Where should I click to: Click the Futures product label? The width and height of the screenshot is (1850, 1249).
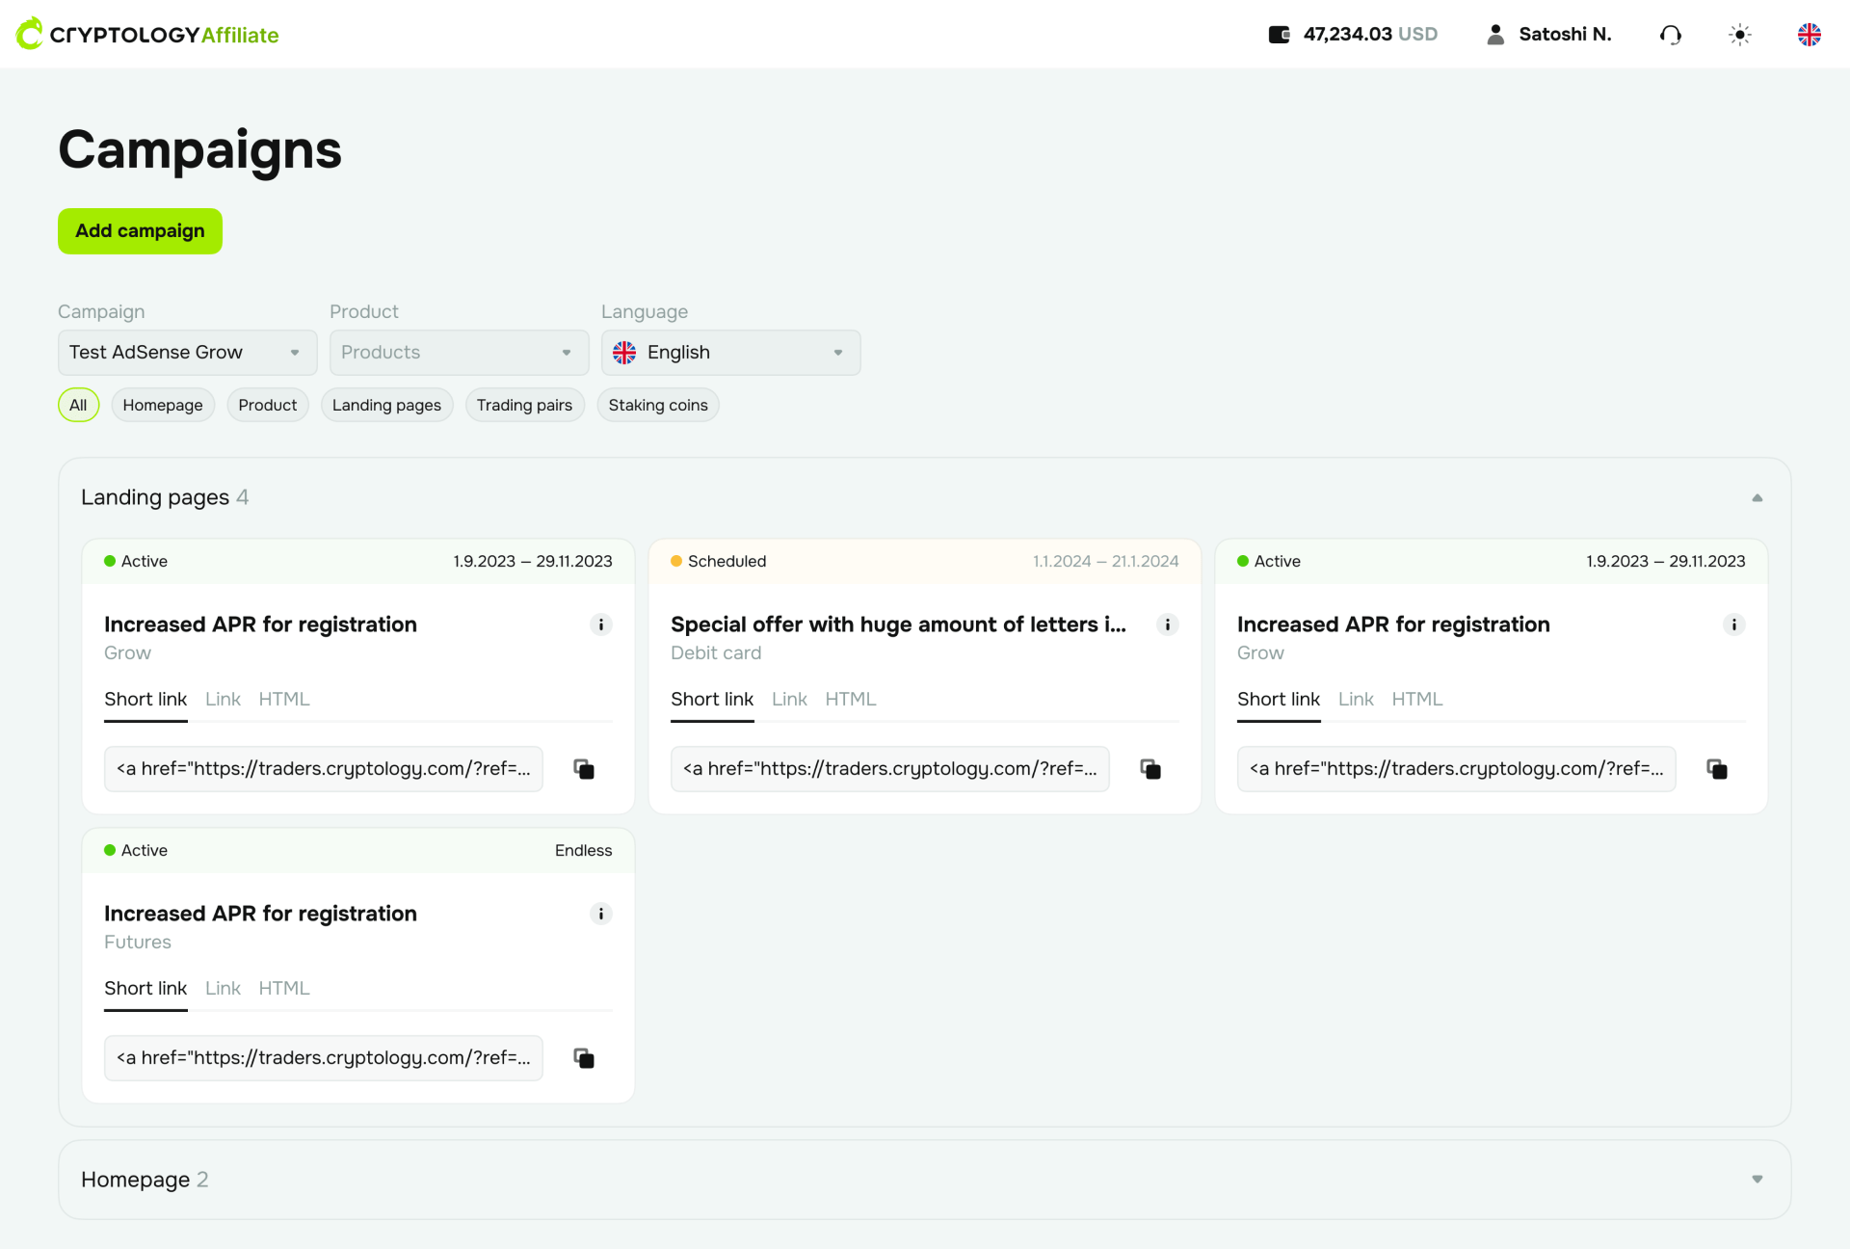tap(138, 943)
